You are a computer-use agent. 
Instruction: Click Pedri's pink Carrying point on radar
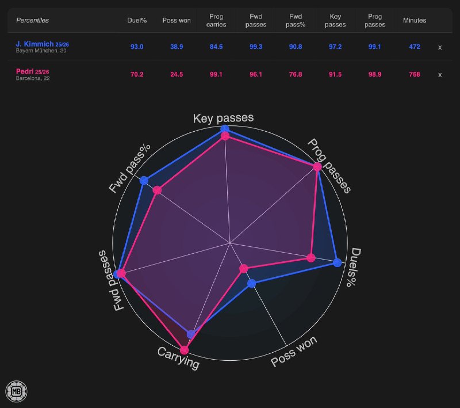tap(184, 350)
